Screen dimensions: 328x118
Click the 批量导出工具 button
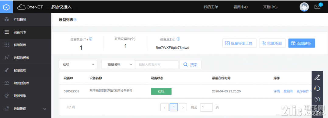[x=239, y=43]
